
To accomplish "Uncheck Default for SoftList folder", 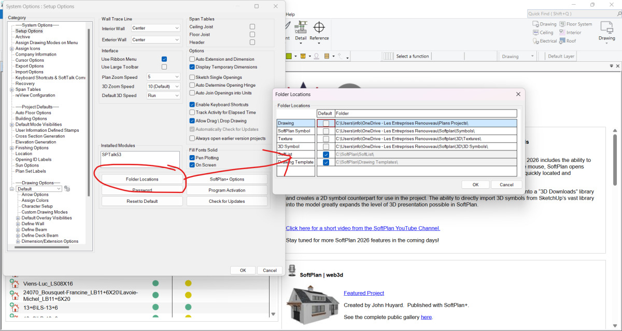I will pyautogui.click(x=326, y=155).
